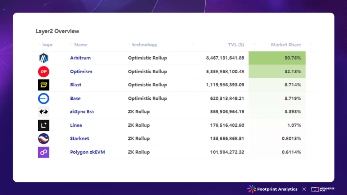347x195 pixels.
Task: Select zkSync Era's ZK Rollup cell
Action: (139, 112)
